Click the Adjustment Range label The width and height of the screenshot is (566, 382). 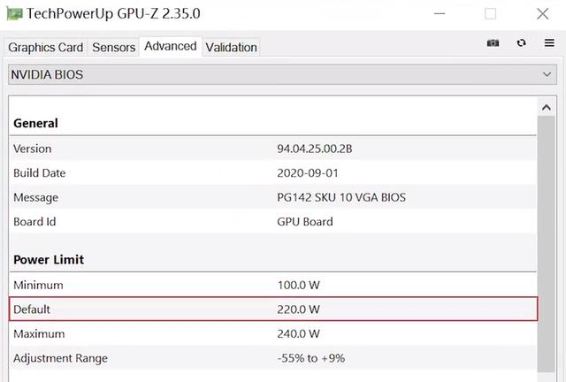(x=61, y=358)
